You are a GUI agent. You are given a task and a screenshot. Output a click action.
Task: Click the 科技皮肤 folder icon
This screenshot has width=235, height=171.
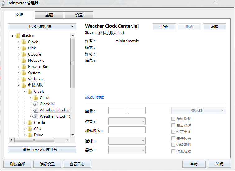(x=24, y=85)
